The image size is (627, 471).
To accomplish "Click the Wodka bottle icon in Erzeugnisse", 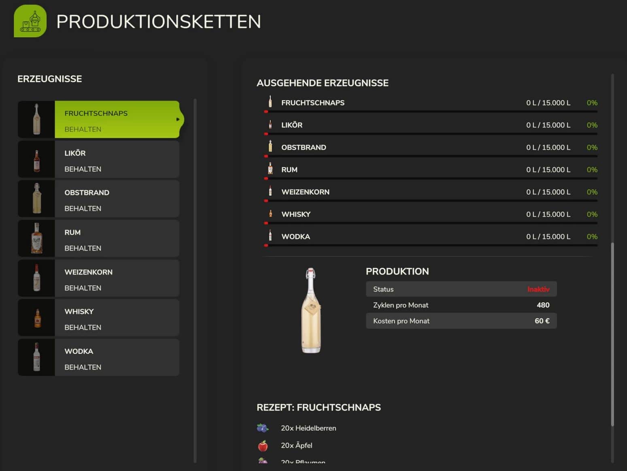I will pyautogui.click(x=36, y=357).
